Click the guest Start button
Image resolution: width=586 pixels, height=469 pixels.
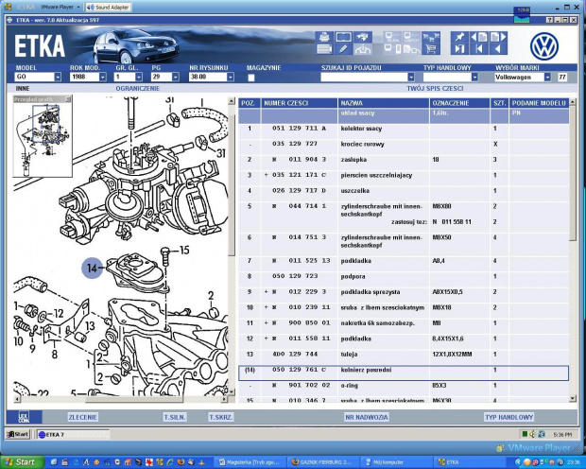click(x=18, y=434)
